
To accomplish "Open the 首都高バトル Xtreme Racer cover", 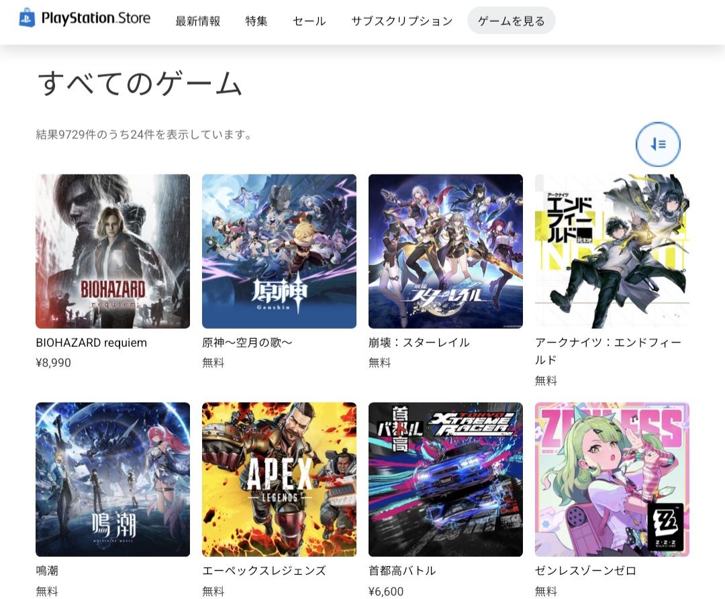I will click(x=446, y=480).
